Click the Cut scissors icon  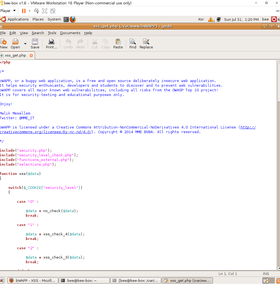point(95,43)
